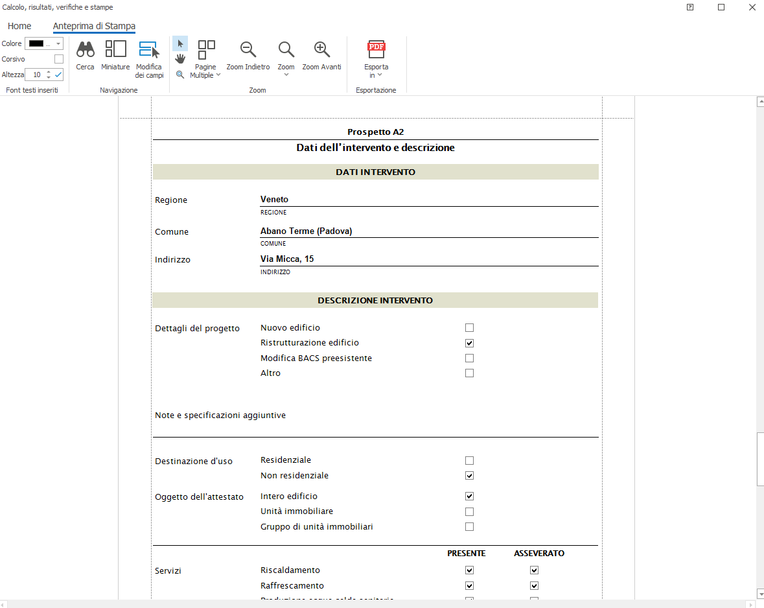The width and height of the screenshot is (764, 608).
Task: Click the Zoom Avanti magnifier icon
Action: click(321, 50)
